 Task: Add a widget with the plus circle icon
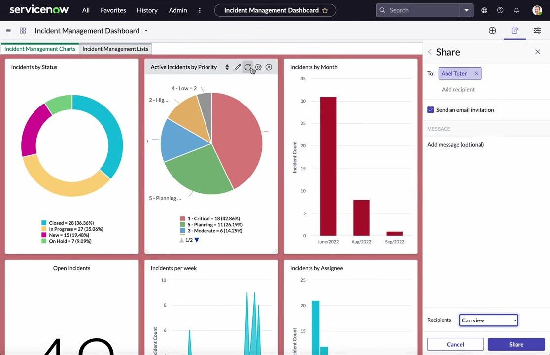pos(492,31)
